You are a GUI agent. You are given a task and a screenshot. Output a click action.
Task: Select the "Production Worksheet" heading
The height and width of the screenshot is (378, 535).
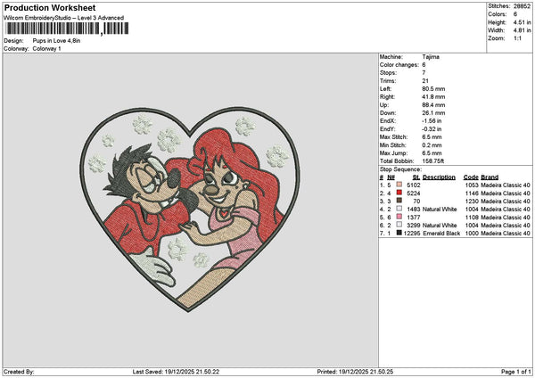(x=50, y=7)
